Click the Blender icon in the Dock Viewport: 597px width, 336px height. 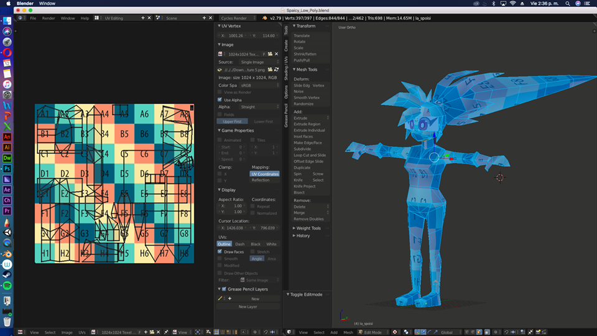pyautogui.click(x=7, y=253)
